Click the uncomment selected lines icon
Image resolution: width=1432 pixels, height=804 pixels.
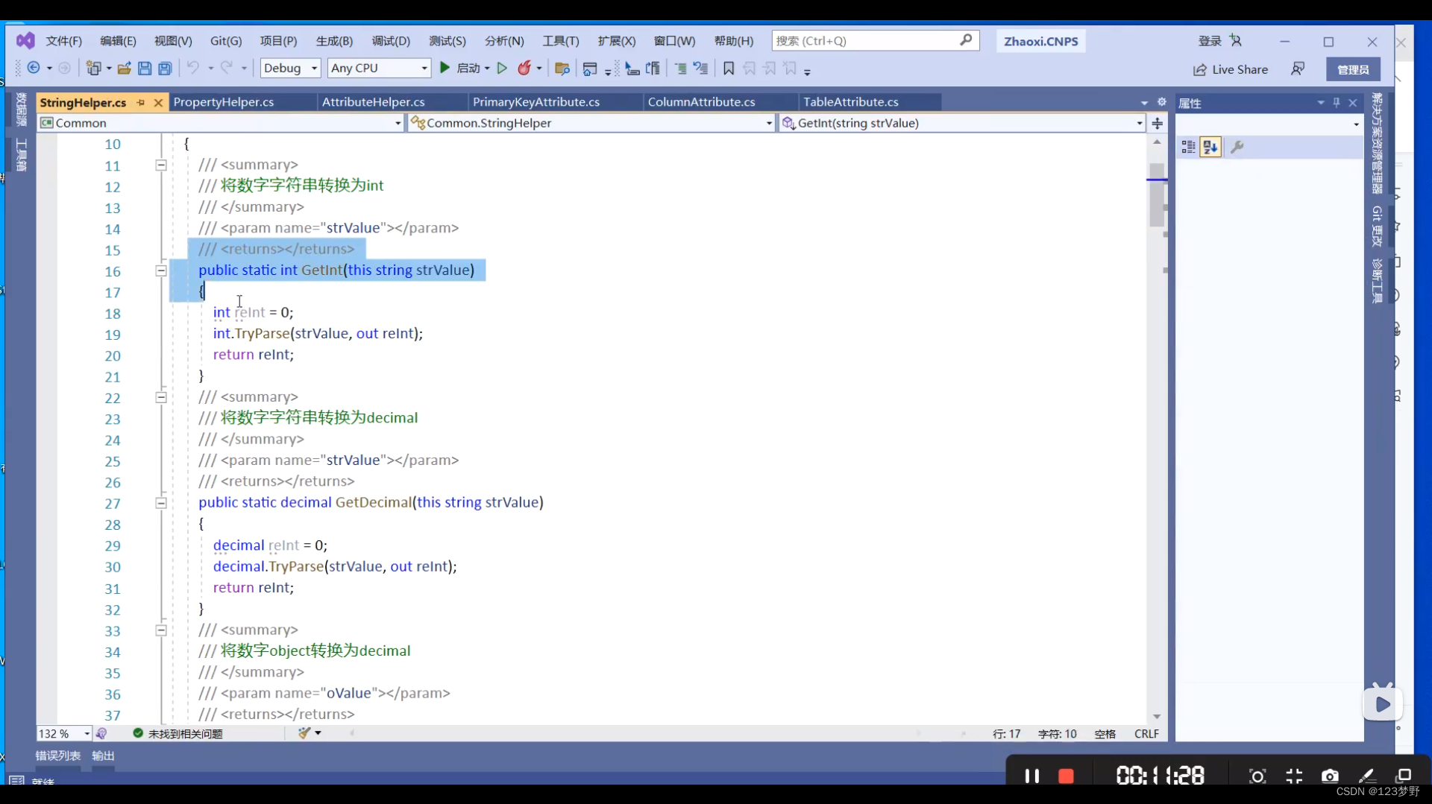(x=700, y=69)
